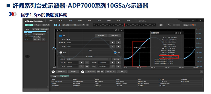This screenshot has height=94, width=211.
Task: Click the small-wave scale decrease icon
Action: click(35, 37)
